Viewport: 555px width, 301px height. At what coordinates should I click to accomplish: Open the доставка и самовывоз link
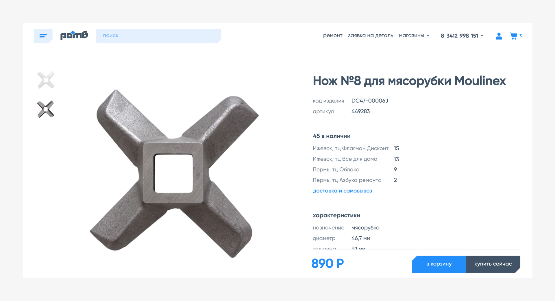(x=342, y=191)
